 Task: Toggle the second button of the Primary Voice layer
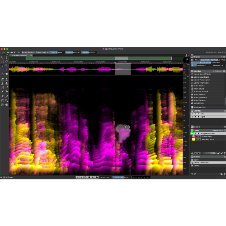tap(200, 137)
